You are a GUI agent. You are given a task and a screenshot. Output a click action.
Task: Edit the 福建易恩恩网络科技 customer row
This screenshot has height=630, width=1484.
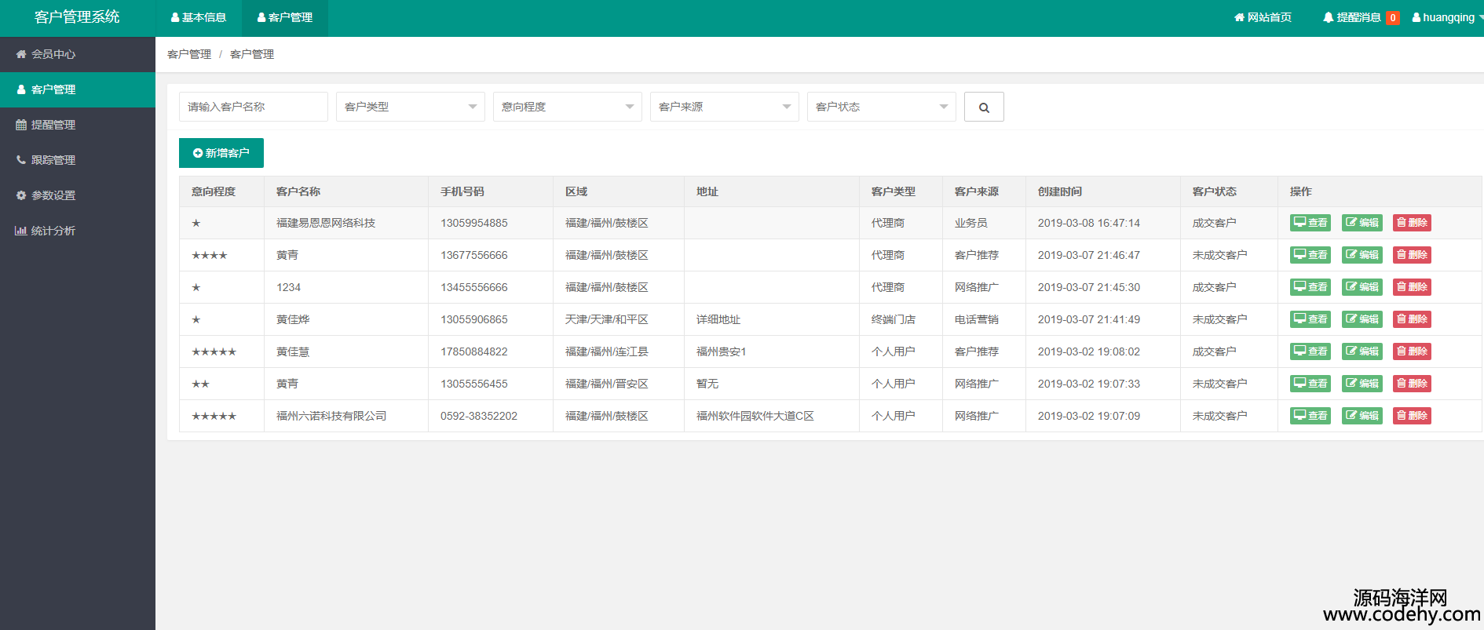[1362, 223]
